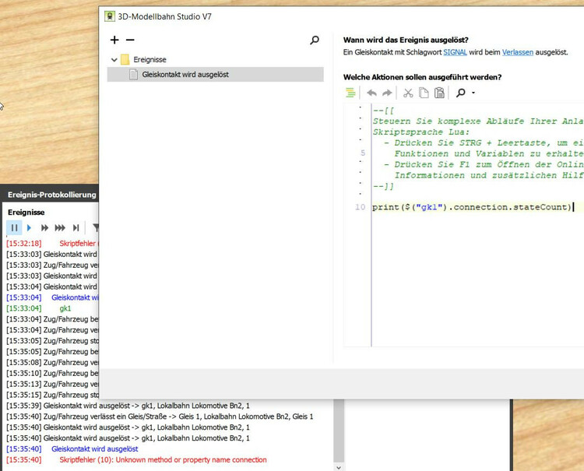This screenshot has height=471, width=584.
Task: Select the Ereignisse folder in tree
Action: click(x=148, y=59)
